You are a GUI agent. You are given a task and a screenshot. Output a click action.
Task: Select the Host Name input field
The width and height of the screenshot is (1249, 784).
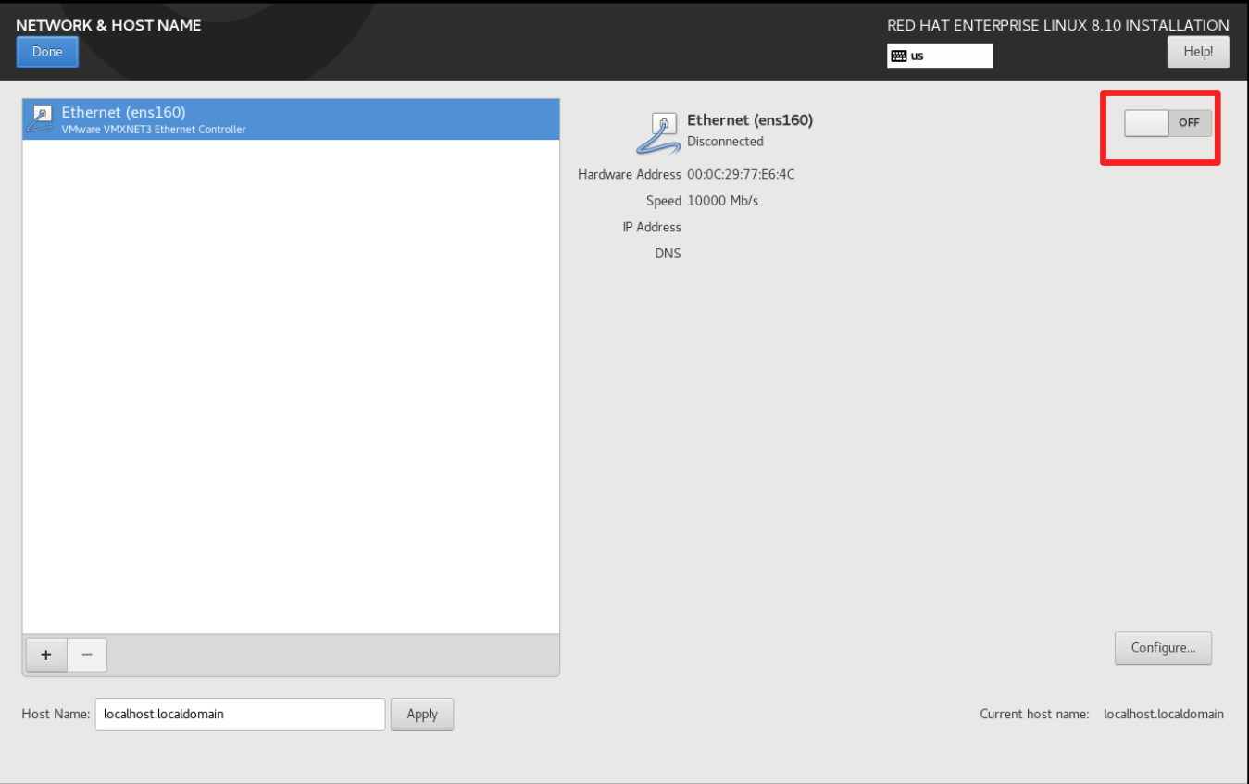[x=240, y=714]
